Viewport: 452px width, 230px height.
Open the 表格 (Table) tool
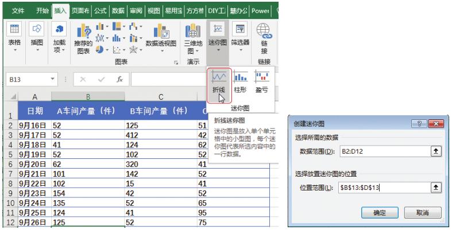pyautogui.click(x=14, y=37)
